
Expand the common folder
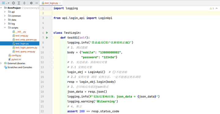click(x=5, y=16)
